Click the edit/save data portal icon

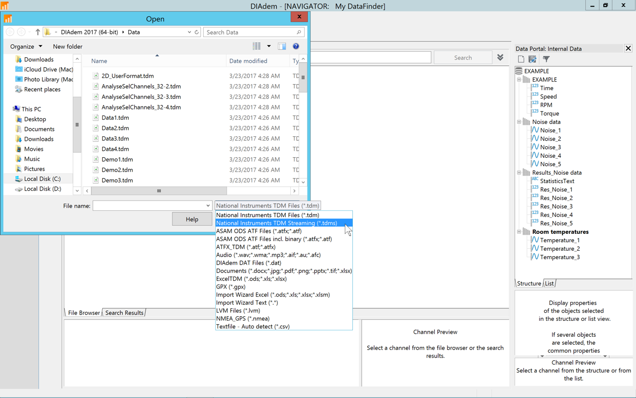[533, 59]
